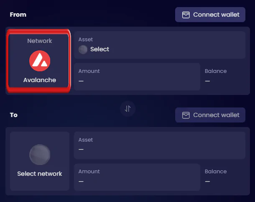Connect wallet for the To section

point(210,115)
